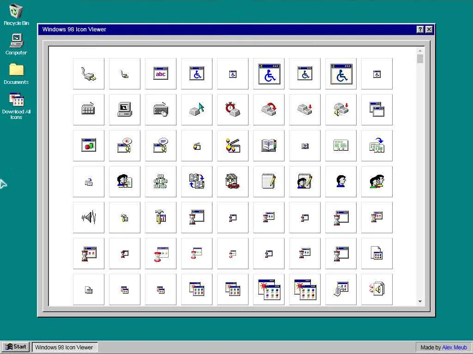
Task: Select the keys with red curved arrow icon
Action: tap(269, 110)
